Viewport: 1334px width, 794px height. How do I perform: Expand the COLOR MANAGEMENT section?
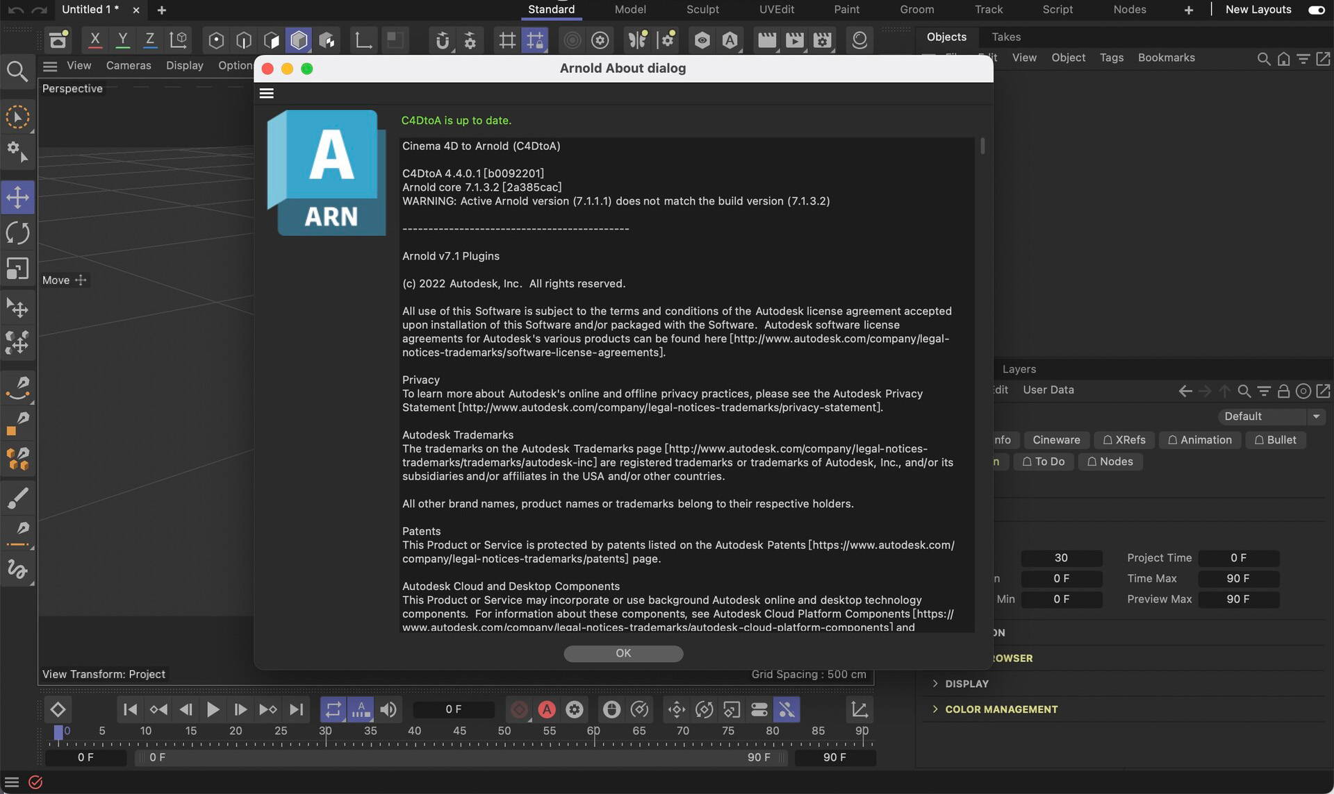1000,709
